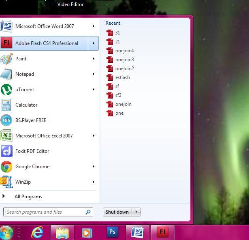Viewport: 249px width, 240px height.
Task: Launch Adobe Flash CS4 Professional
Action: (x=44, y=43)
